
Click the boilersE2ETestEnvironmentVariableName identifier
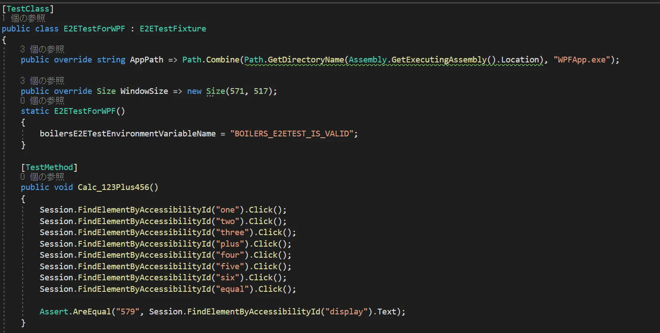point(128,134)
